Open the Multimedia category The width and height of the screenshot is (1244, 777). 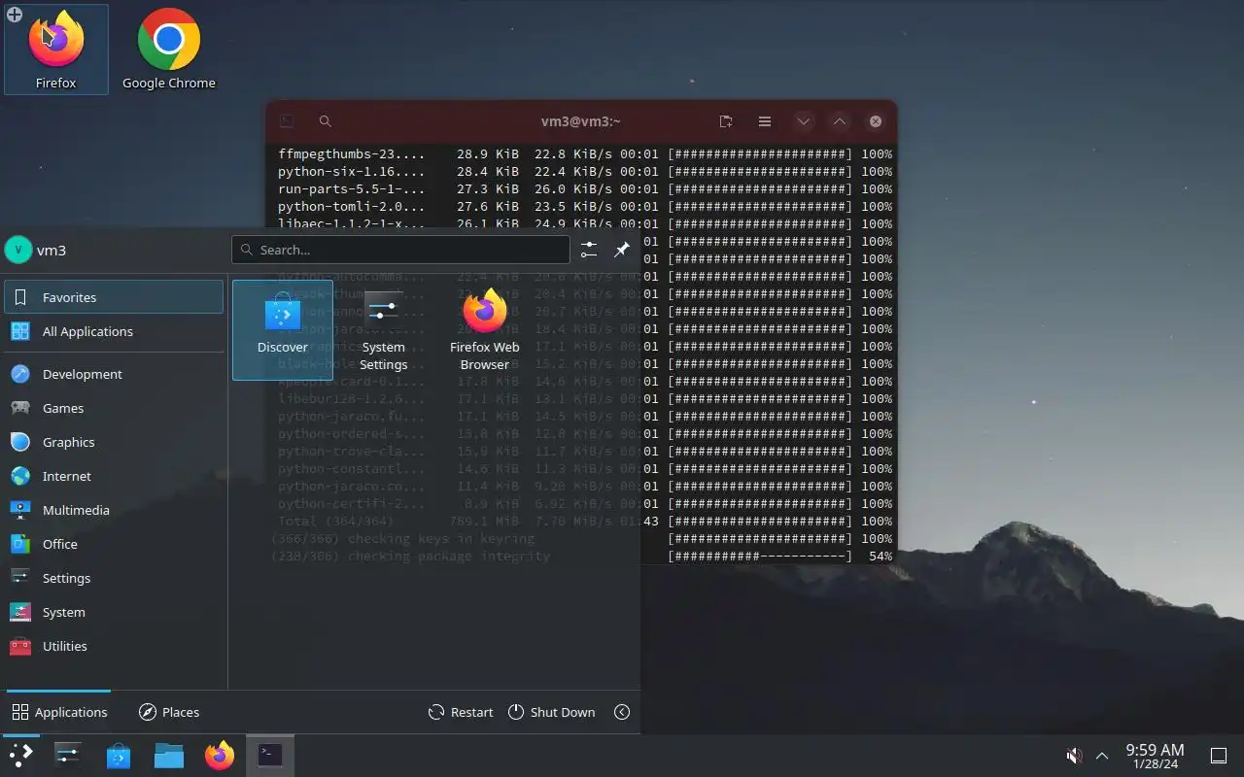pyautogui.click(x=114, y=510)
